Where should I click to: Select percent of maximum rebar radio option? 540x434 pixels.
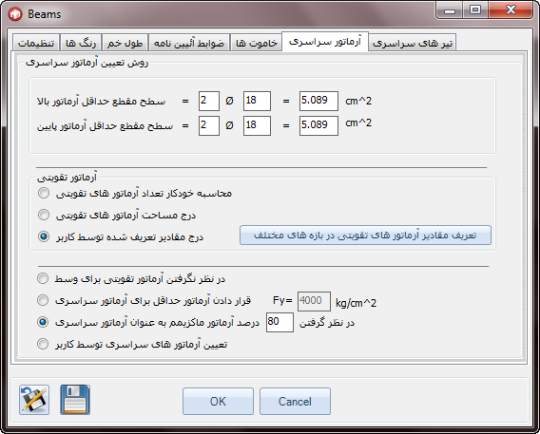click(43, 322)
